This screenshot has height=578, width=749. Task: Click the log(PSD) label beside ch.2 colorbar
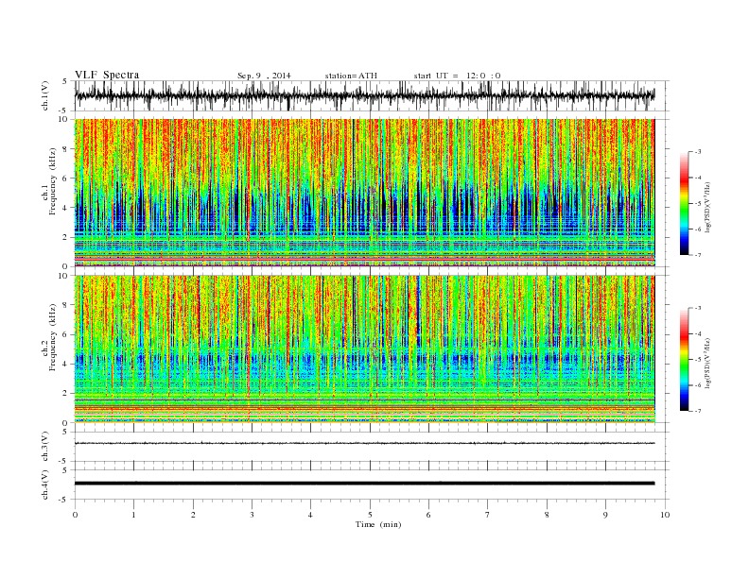pos(708,362)
